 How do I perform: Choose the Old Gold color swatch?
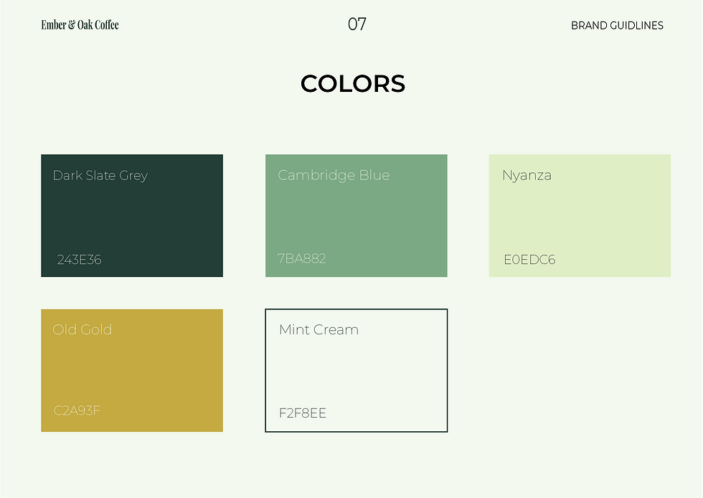(132, 370)
